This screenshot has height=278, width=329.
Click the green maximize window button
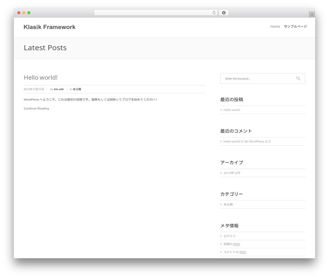click(x=29, y=13)
